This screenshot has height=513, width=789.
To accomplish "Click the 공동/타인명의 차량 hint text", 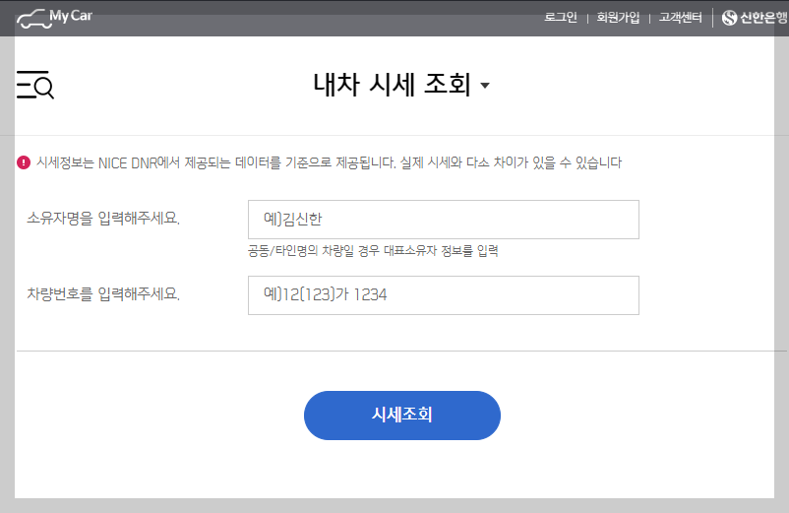I will (373, 251).
